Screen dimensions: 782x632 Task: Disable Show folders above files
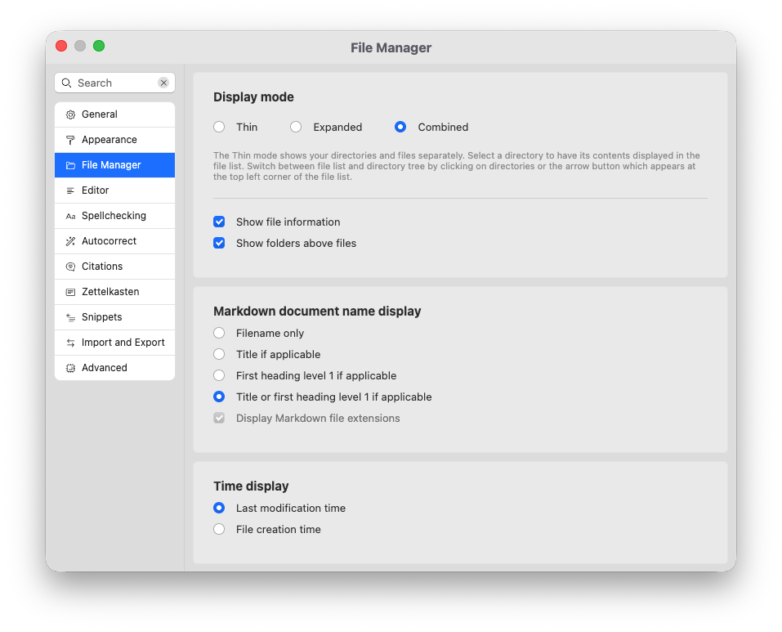point(219,243)
